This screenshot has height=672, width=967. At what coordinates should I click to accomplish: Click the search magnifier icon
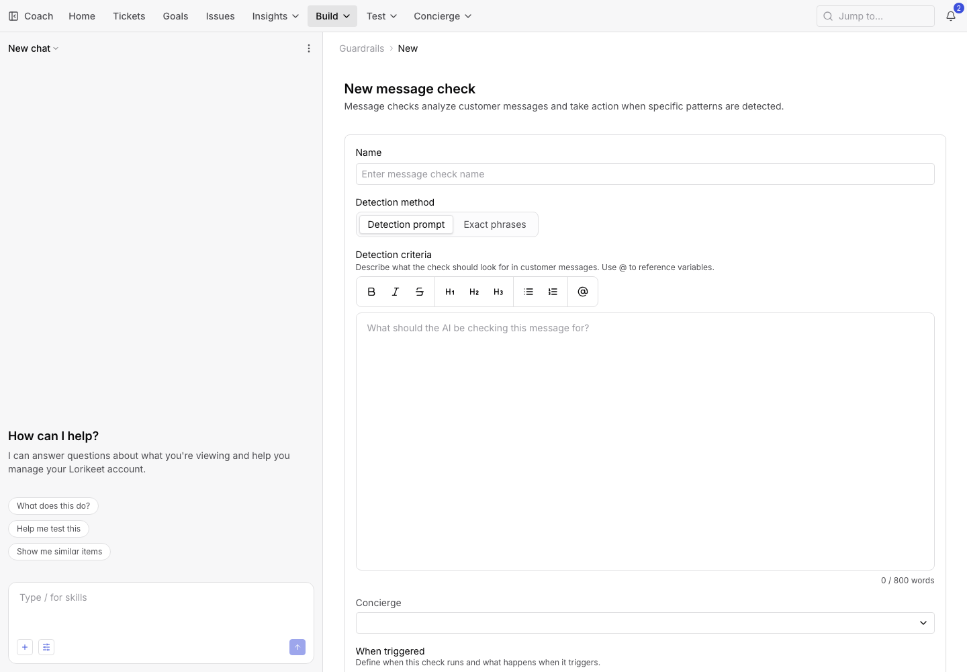[828, 16]
